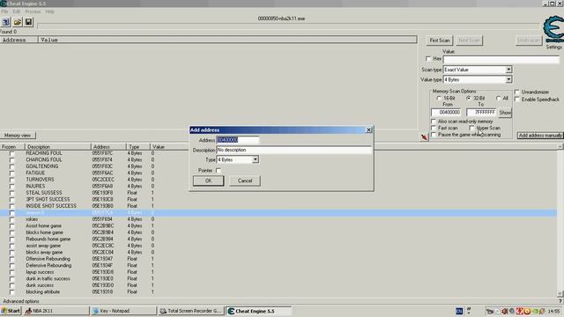This screenshot has height=317, width=564.
Task: Click the Address column header of cheat table
Action: 108,147
